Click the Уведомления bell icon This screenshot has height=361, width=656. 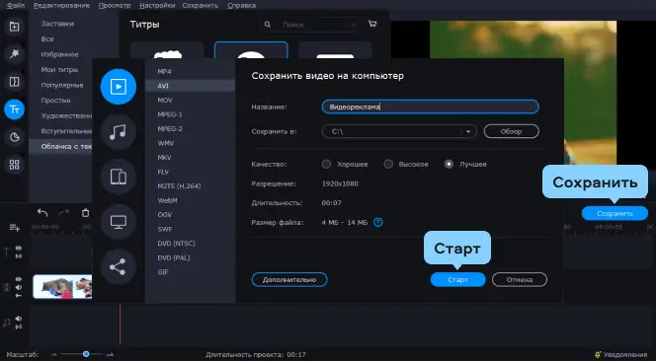pos(599,355)
